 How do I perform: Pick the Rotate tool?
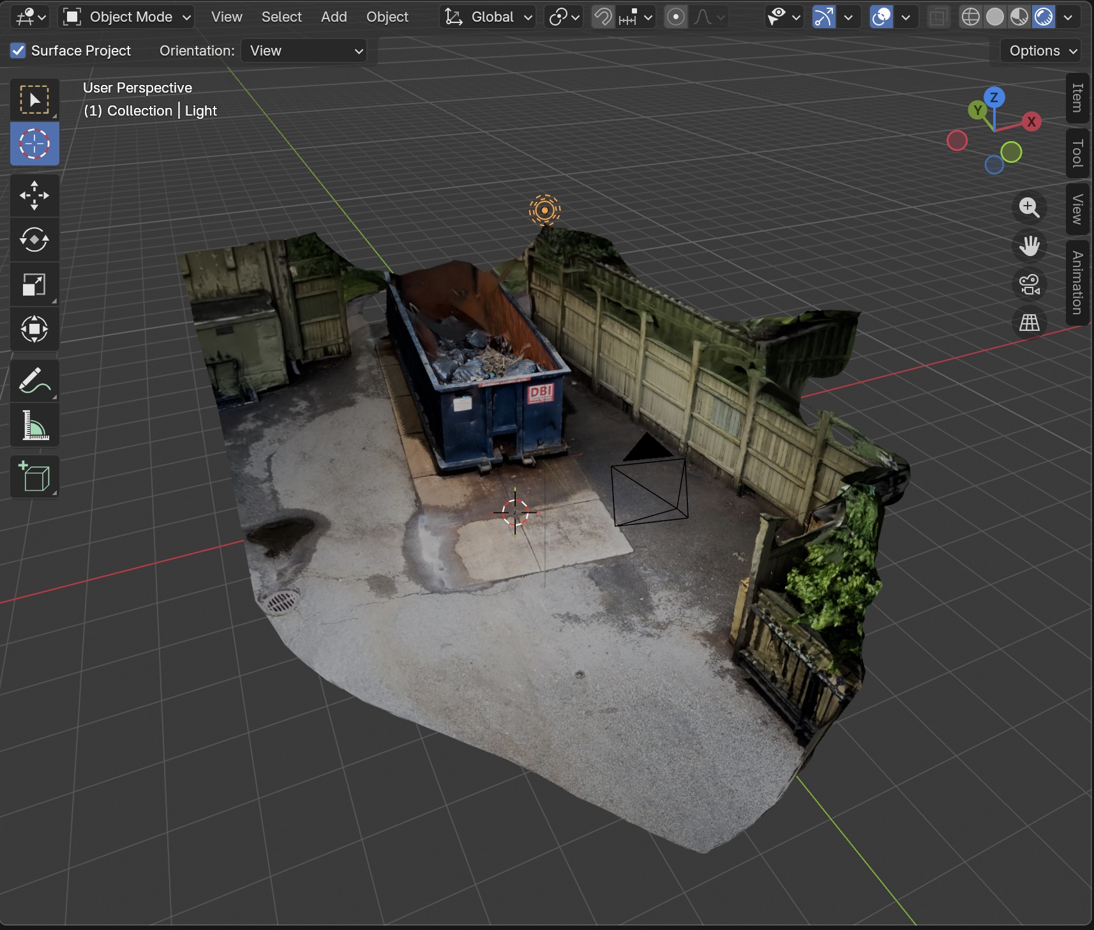tap(34, 240)
